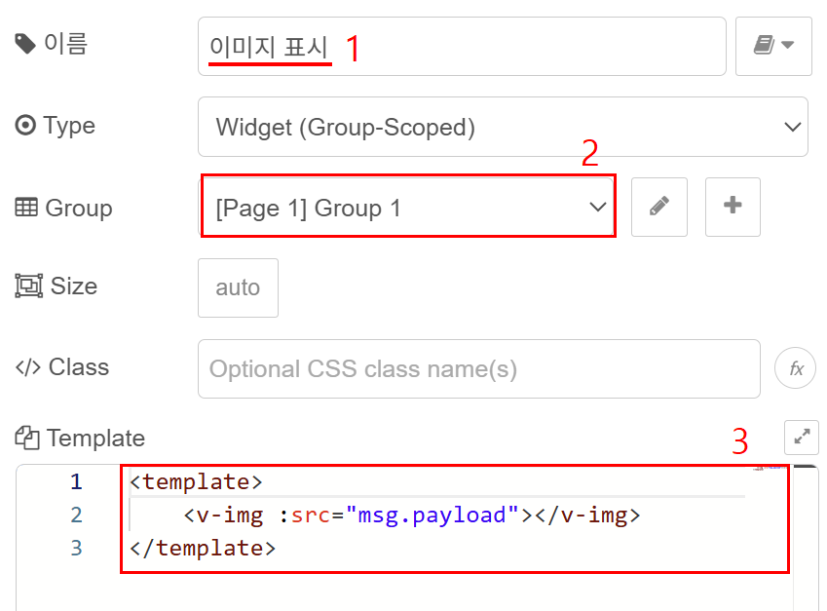This screenshot has width=827, height=611.
Task: Click the fx expression button beside Class
Action: pos(795,368)
